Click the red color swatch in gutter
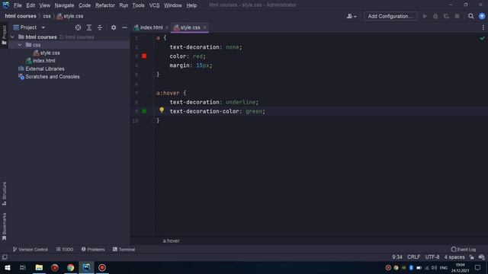This screenshot has height=274, width=488. pyautogui.click(x=144, y=56)
